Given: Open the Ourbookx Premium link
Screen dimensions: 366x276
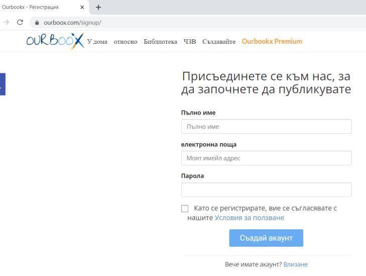Looking at the screenshot, I should (x=272, y=41).
